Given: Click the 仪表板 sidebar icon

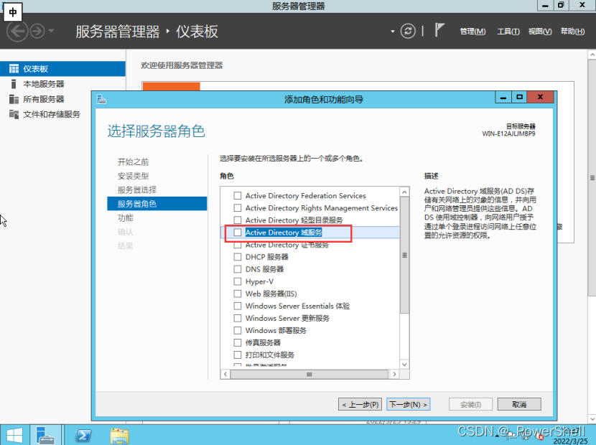Looking at the screenshot, I should 14,69.
